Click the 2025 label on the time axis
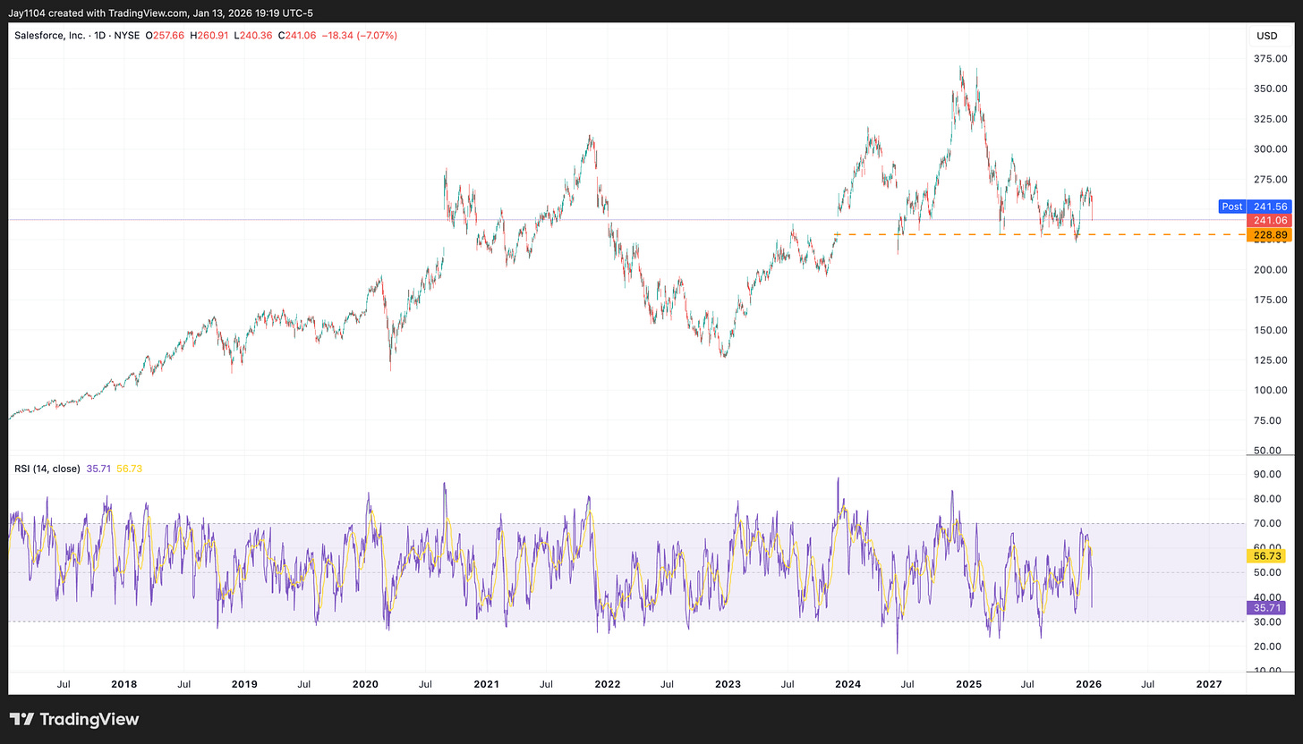This screenshot has width=1303, height=744. pyautogui.click(x=968, y=684)
